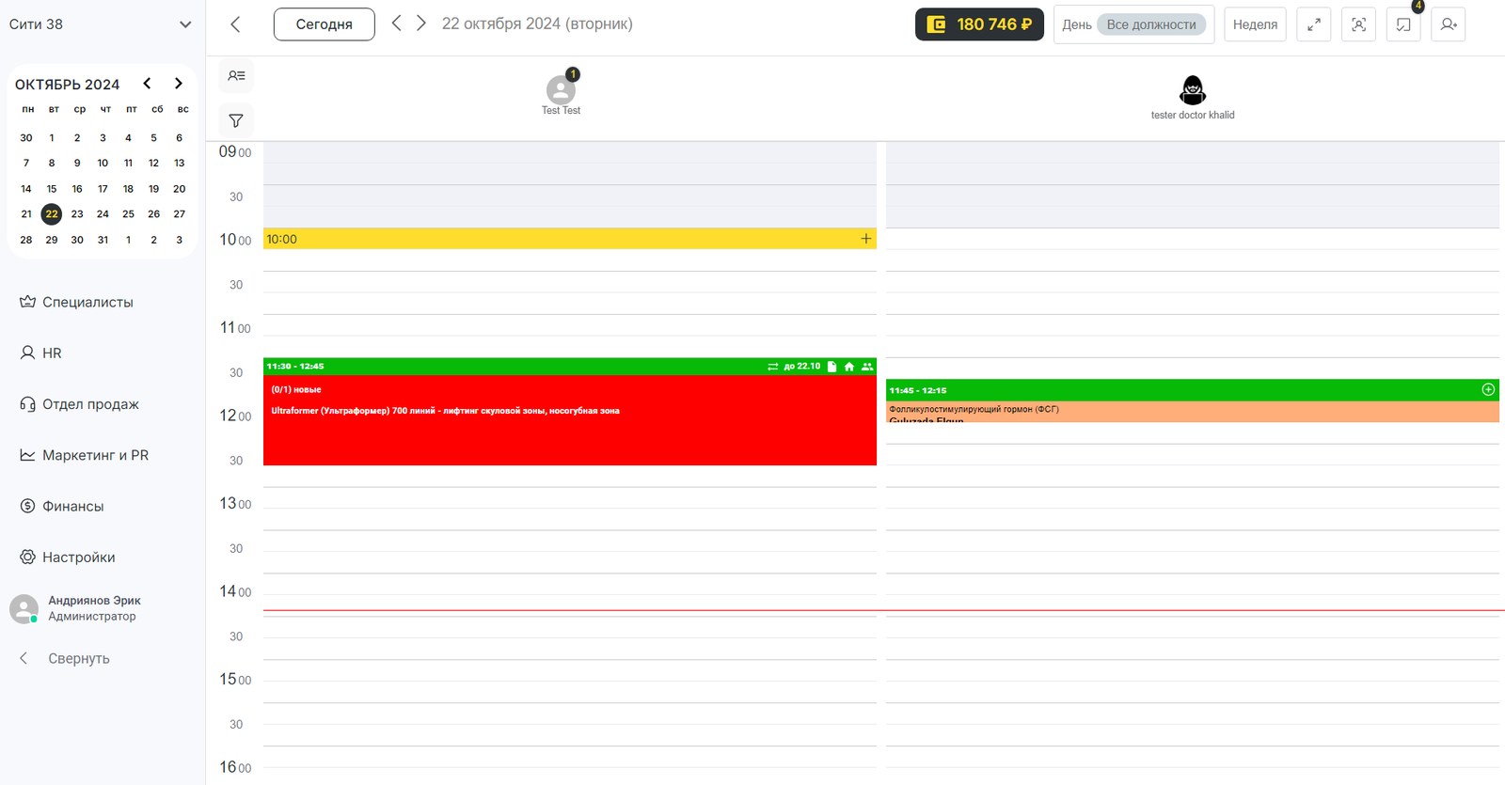Open HR menu item
Viewport: 1505px width, 785px height.
click(x=41, y=353)
